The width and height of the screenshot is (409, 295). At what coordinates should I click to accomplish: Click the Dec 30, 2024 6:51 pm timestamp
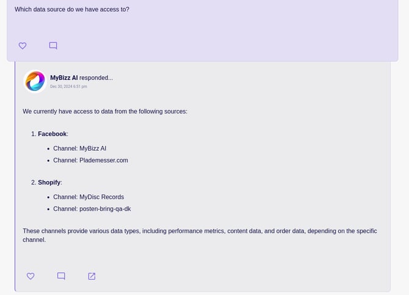tap(68, 86)
